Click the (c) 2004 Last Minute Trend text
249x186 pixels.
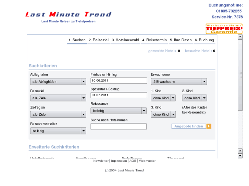(124, 171)
